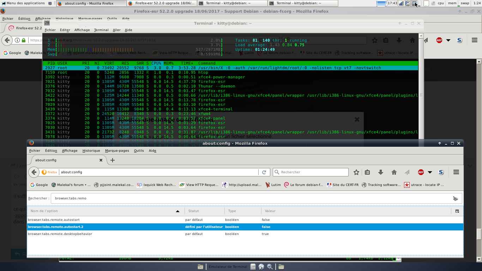Open Malekal's forum bookmark in front window
482x271 pixels.
pos(71,185)
